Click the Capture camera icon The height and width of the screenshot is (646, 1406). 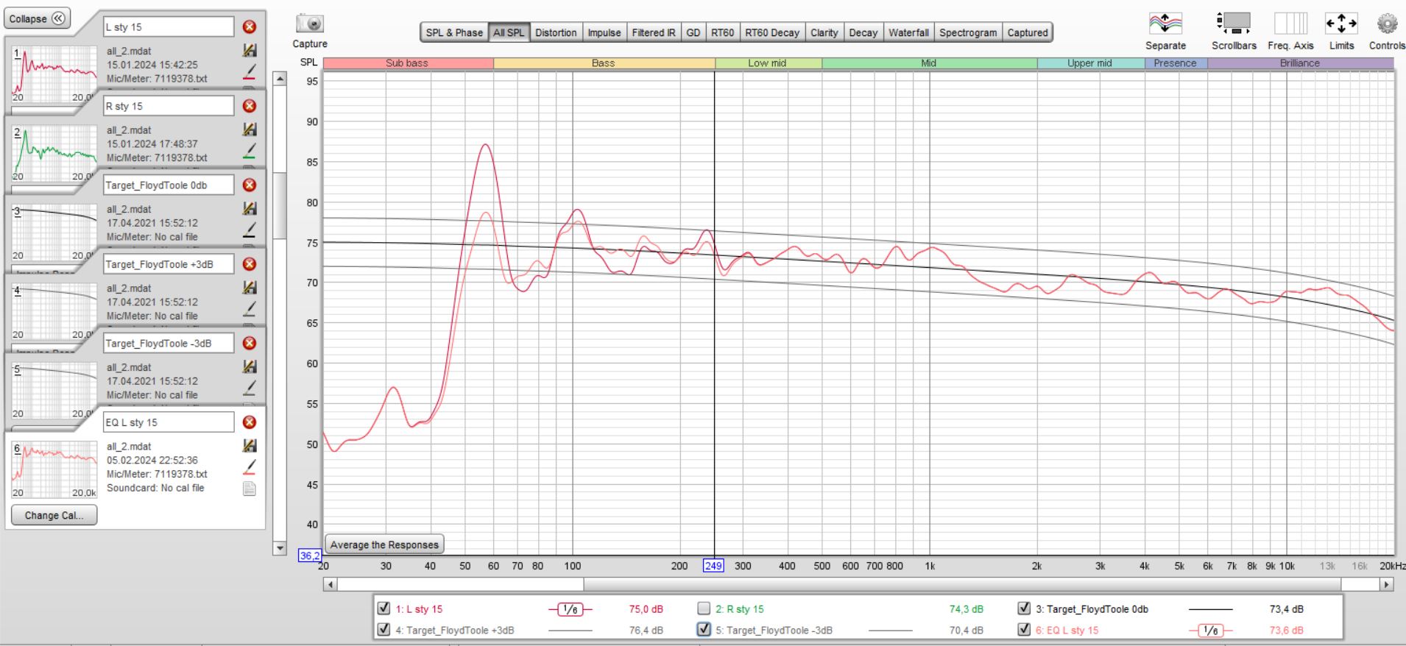pos(310,24)
